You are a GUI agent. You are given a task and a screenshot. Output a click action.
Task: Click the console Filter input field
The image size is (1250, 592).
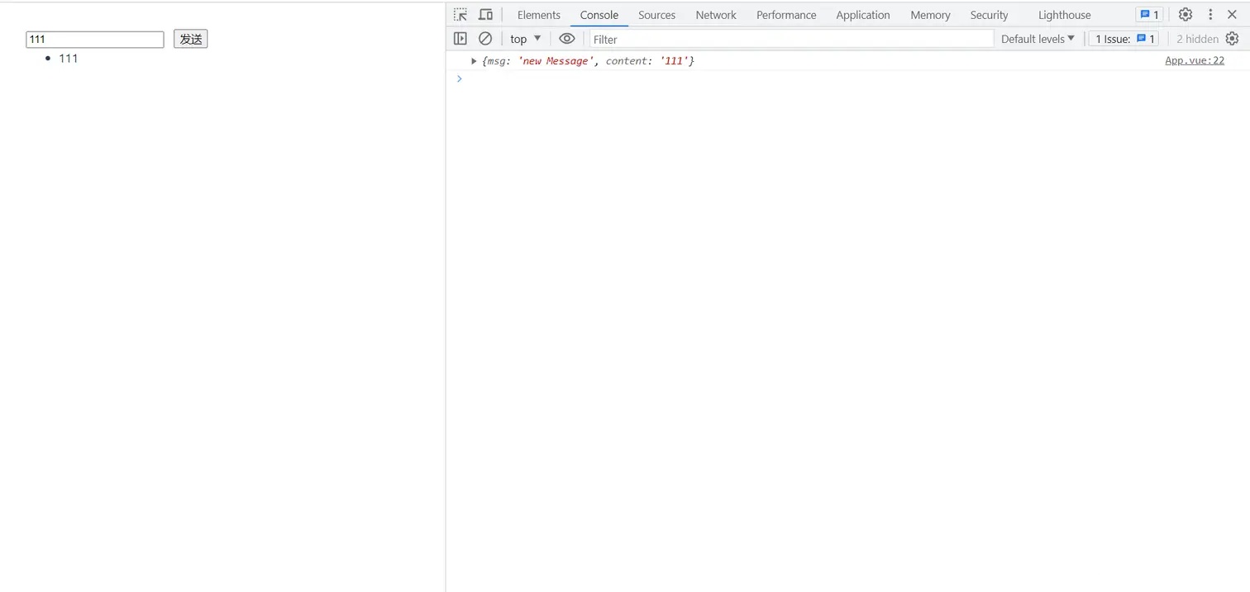pos(790,39)
